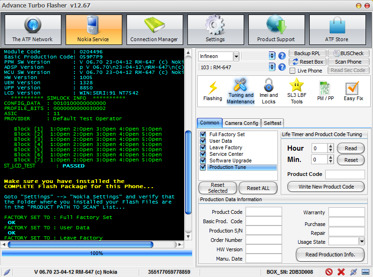This screenshot has width=373, height=277.
Task: Decrease the Min. value
Action: coord(330,161)
